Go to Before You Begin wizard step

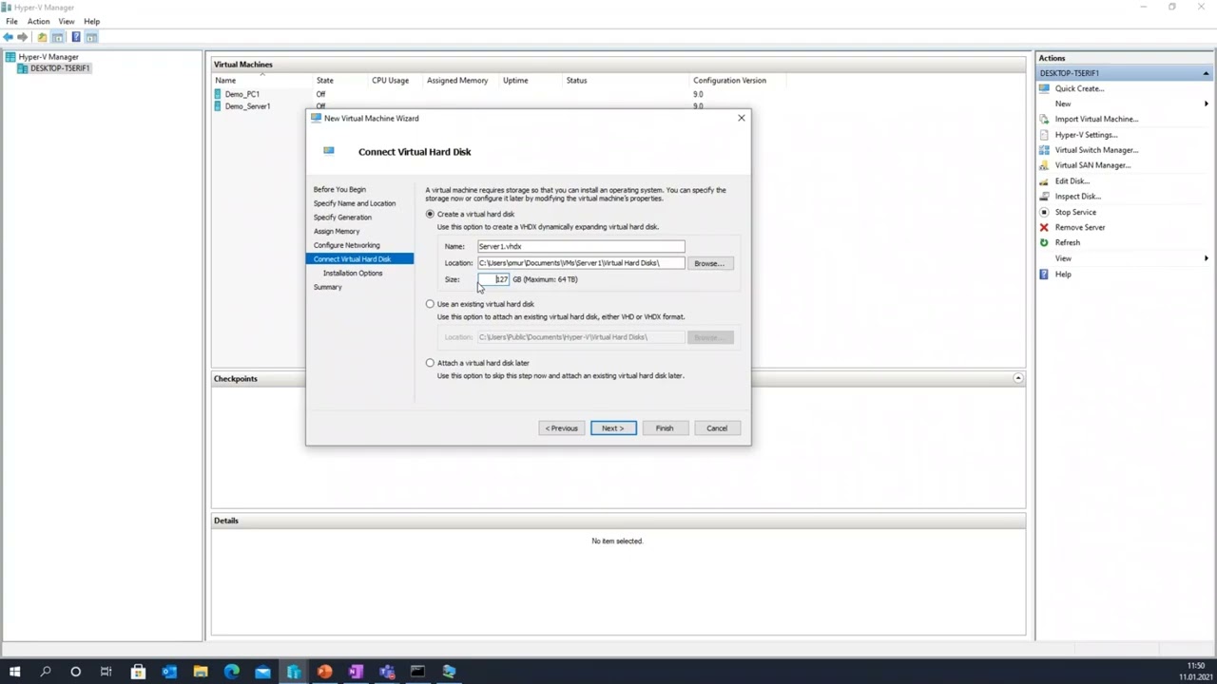coord(339,189)
